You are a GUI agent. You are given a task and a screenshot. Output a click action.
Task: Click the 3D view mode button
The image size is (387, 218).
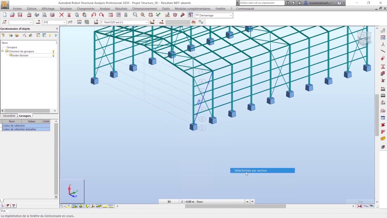point(169,202)
